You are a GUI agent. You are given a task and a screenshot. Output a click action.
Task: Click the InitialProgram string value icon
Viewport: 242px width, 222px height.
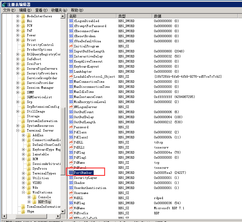(x=71, y=46)
